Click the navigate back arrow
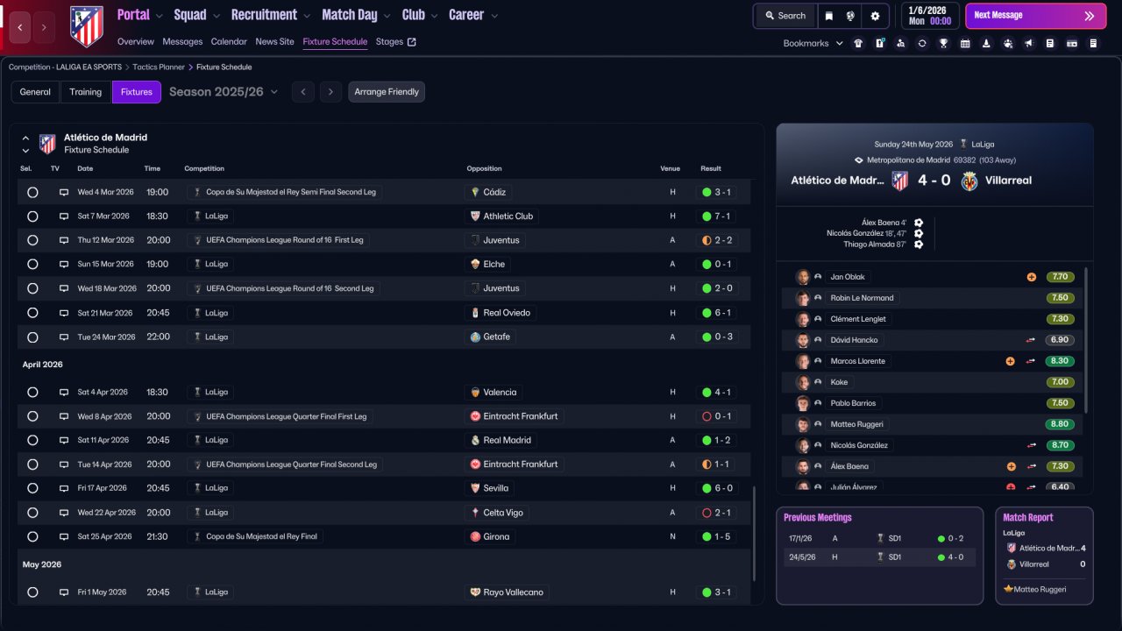 [21, 27]
